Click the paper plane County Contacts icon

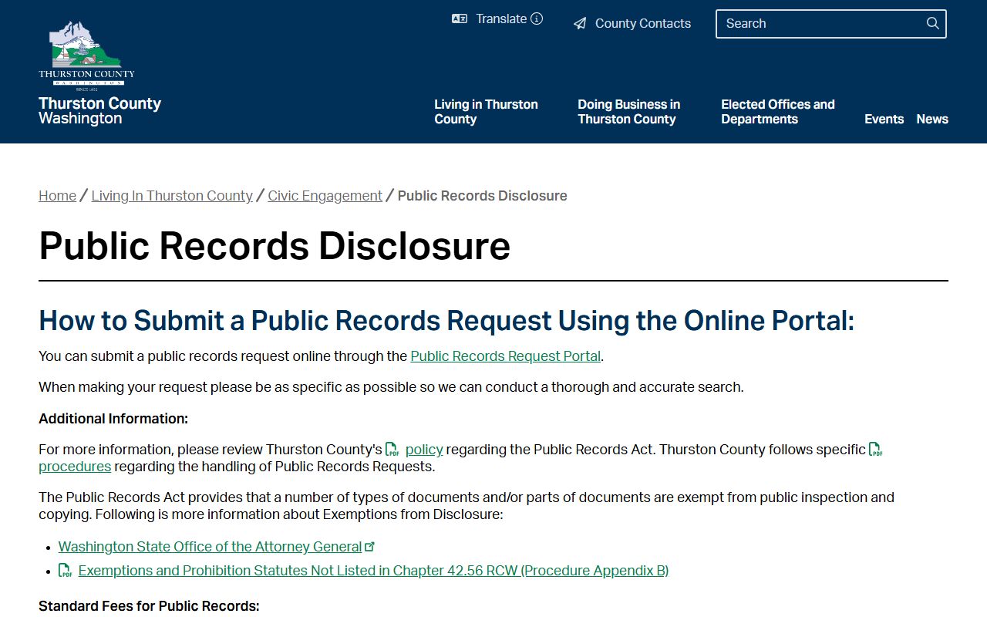point(580,24)
